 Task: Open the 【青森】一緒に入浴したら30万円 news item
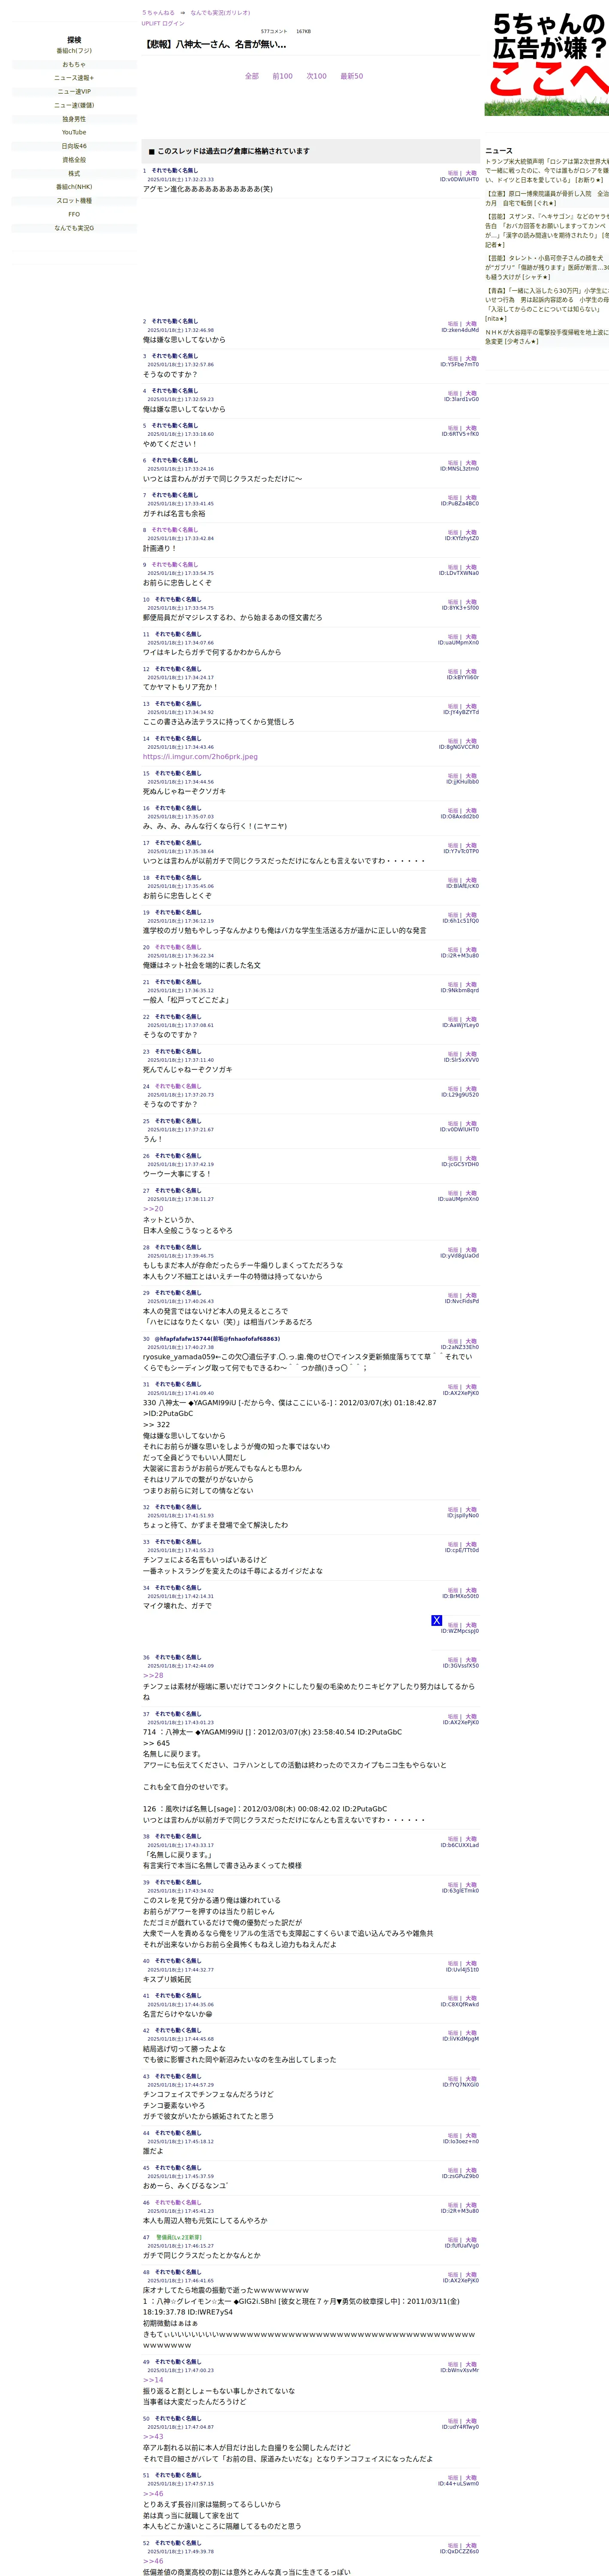click(547, 304)
